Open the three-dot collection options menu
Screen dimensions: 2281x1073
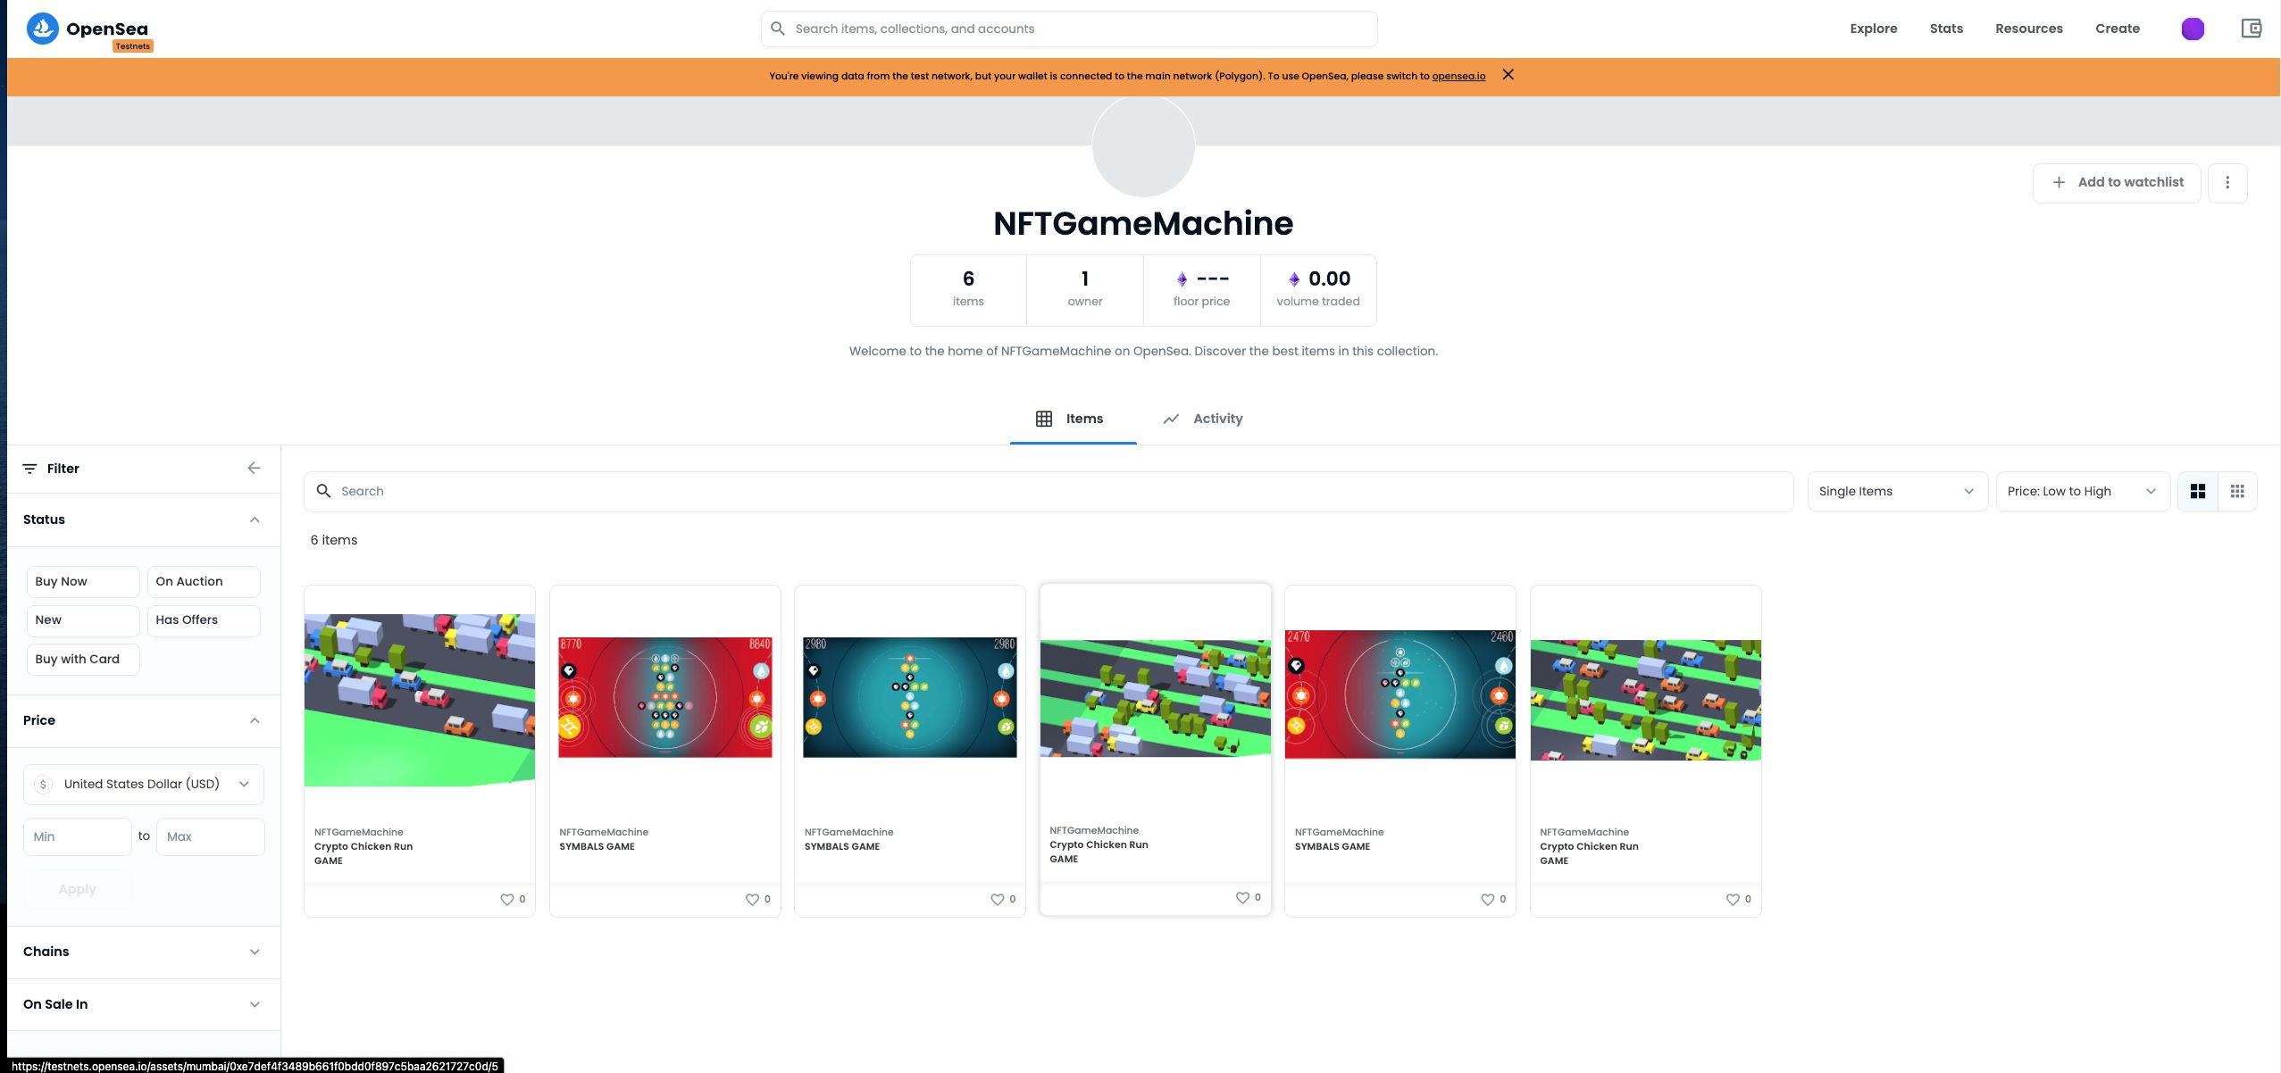tap(2227, 182)
